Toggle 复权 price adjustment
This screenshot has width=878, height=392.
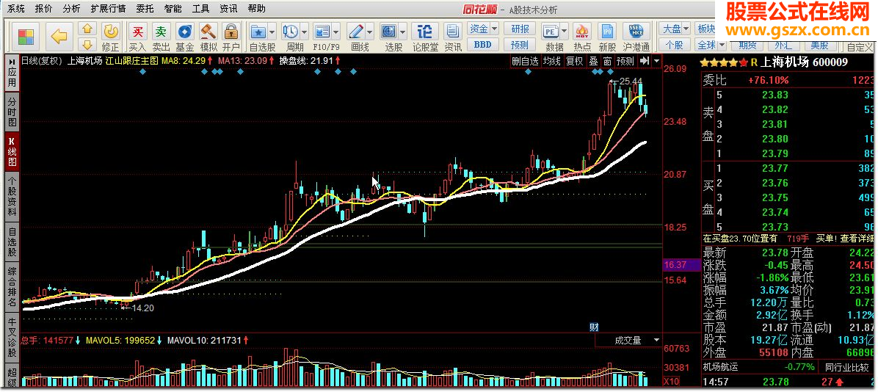(x=575, y=61)
